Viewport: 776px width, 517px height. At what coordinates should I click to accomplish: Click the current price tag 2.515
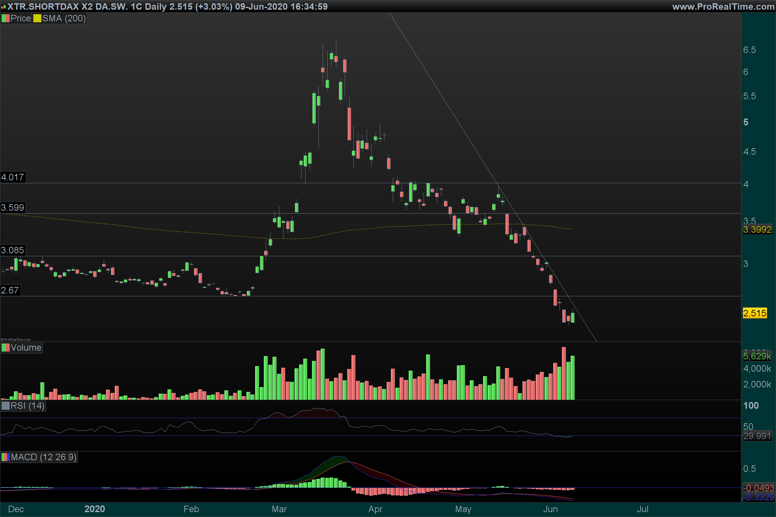point(755,313)
